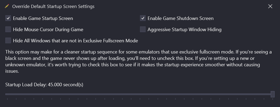Click the 'Hide Mouse Cursor During Game' label
The image size is (280, 107).
point(48,30)
